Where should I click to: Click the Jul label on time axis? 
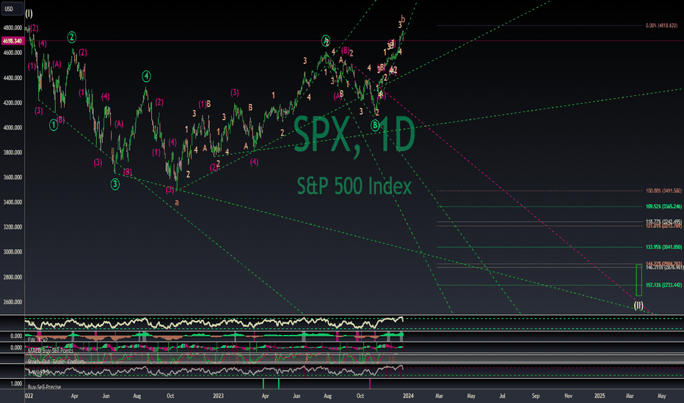point(503,396)
